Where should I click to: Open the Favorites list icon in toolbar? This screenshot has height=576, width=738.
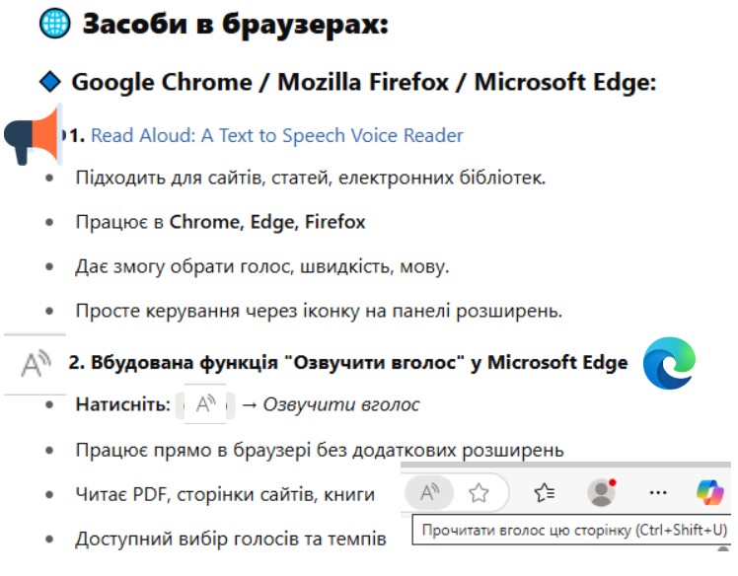(x=545, y=493)
